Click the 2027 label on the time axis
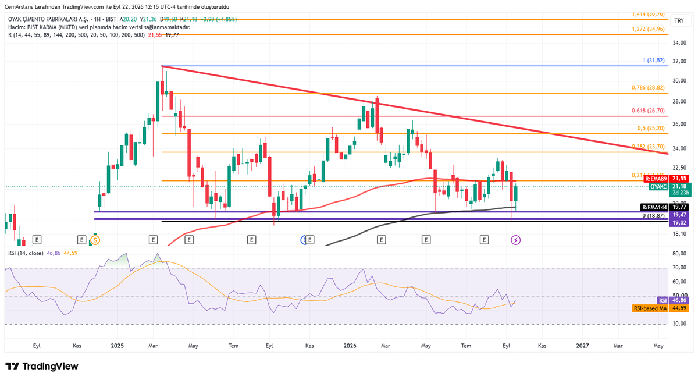698x380 pixels. point(582,345)
